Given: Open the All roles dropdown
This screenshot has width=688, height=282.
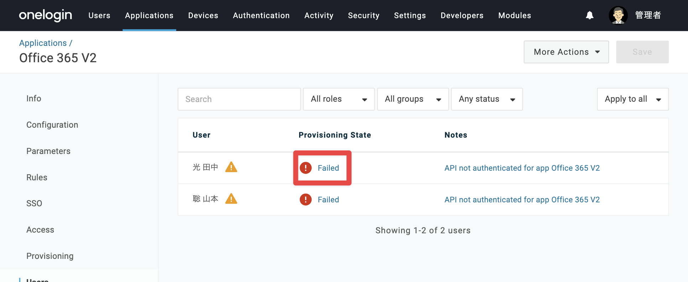Looking at the screenshot, I should tap(339, 99).
